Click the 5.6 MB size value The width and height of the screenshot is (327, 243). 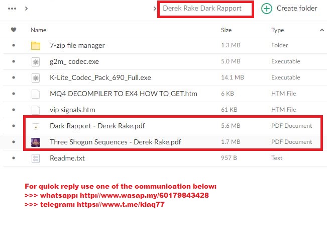[x=231, y=126]
